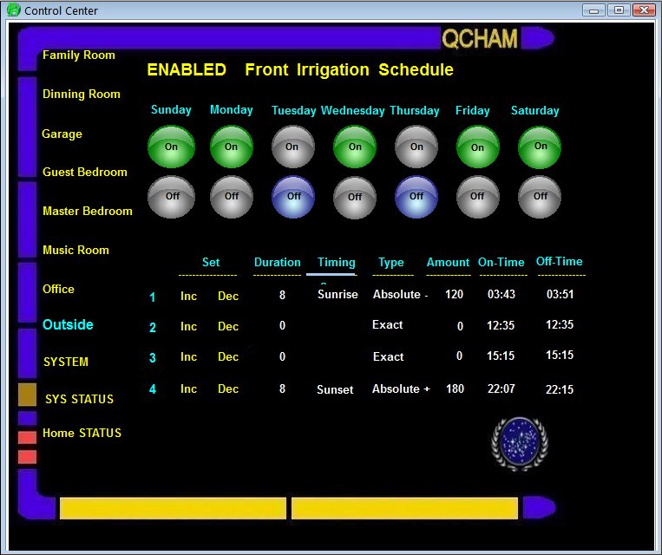The width and height of the screenshot is (662, 555).
Task: Select the blue Tuesday Off button
Action: coord(292,197)
